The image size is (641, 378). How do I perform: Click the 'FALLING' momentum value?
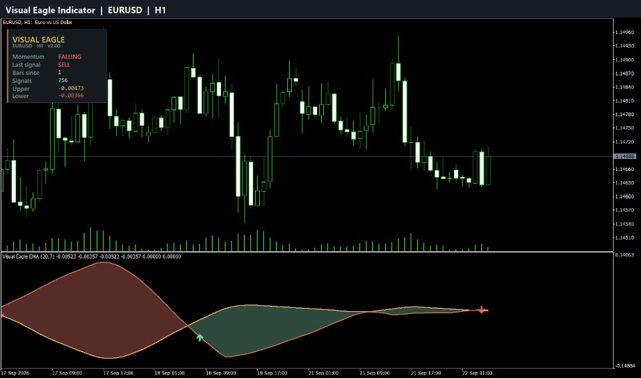click(69, 57)
